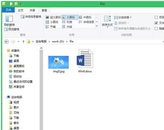Expand chevron after 这台电脑 in address bar
The image size is (164, 130).
49,42
